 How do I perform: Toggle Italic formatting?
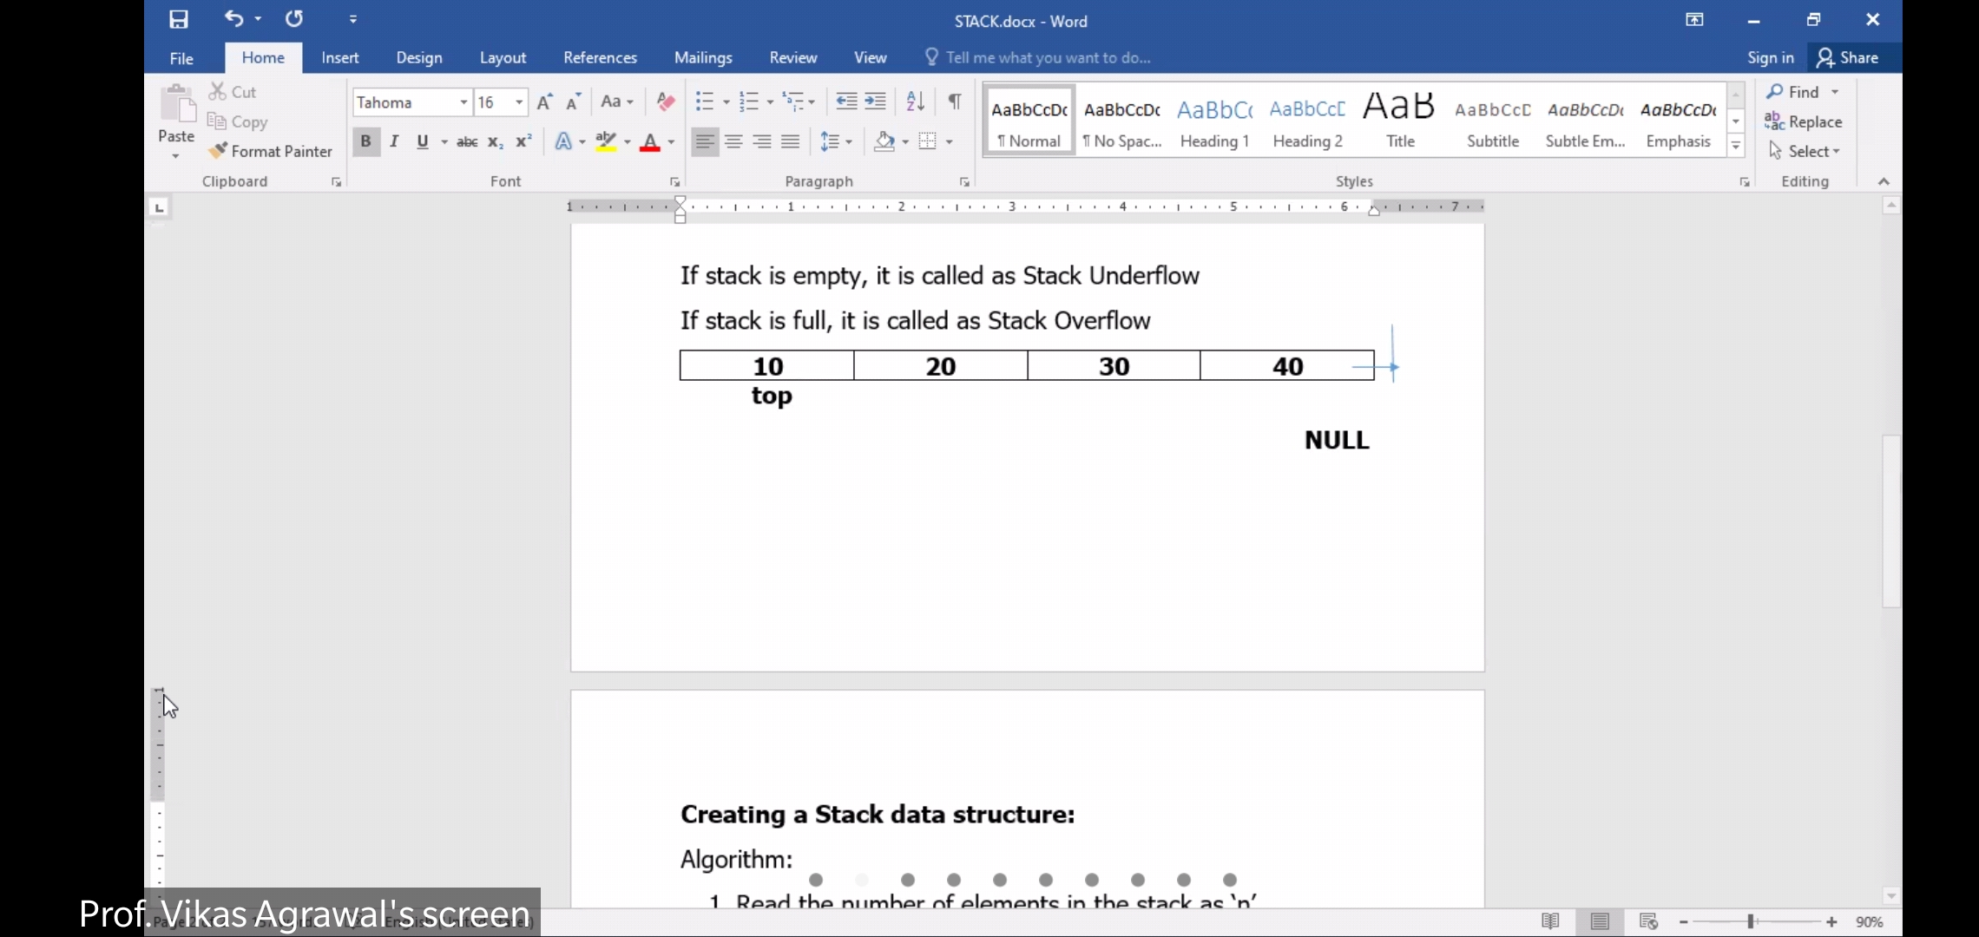point(394,141)
